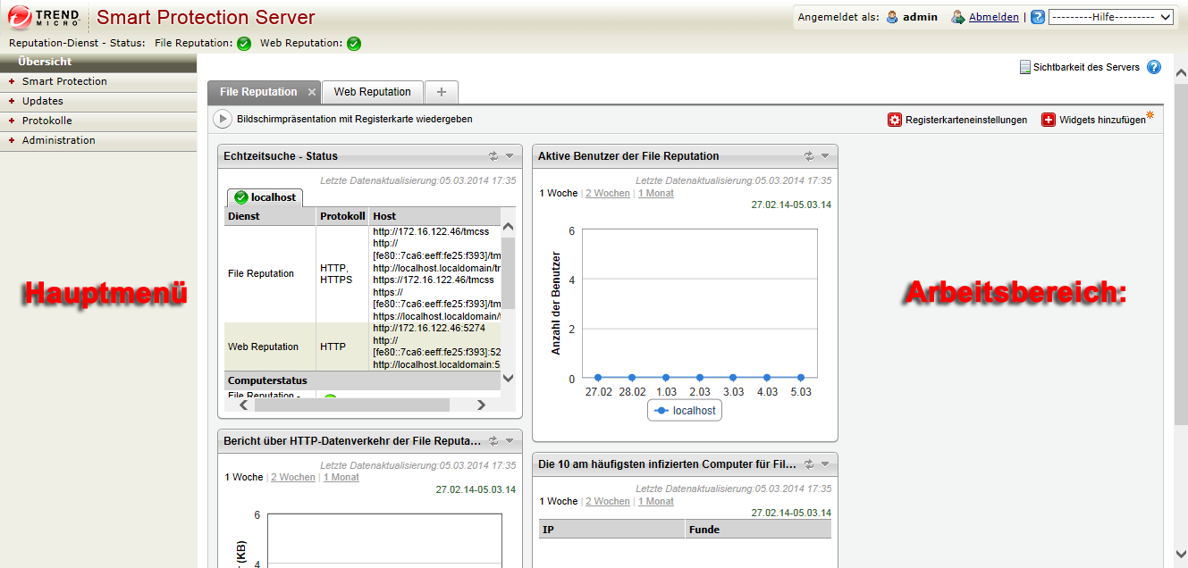Select the localhost tab in Echtzeitsuche
Viewport: 1188px width, 568px height.
pos(265,197)
